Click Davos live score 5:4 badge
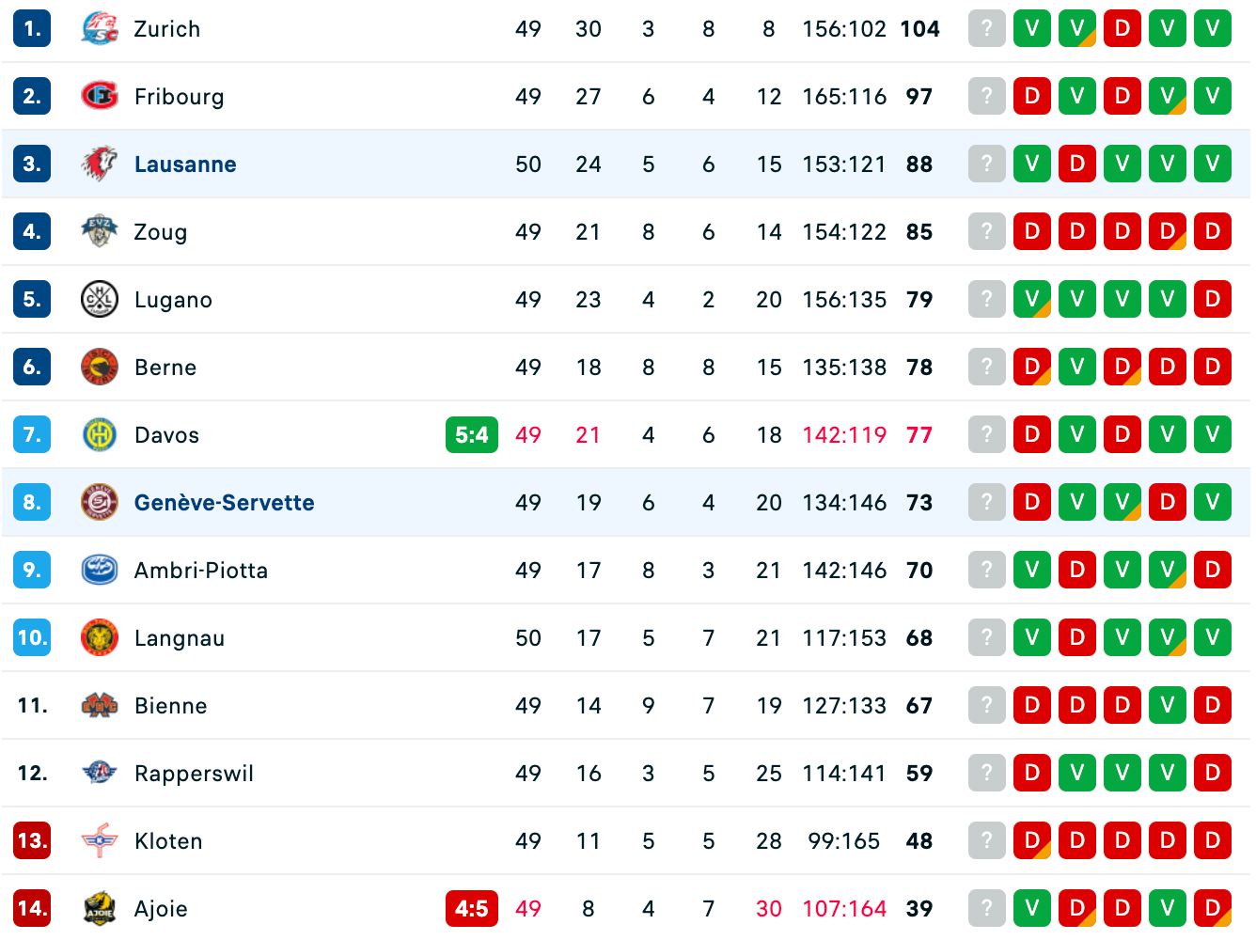 (x=471, y=435)
